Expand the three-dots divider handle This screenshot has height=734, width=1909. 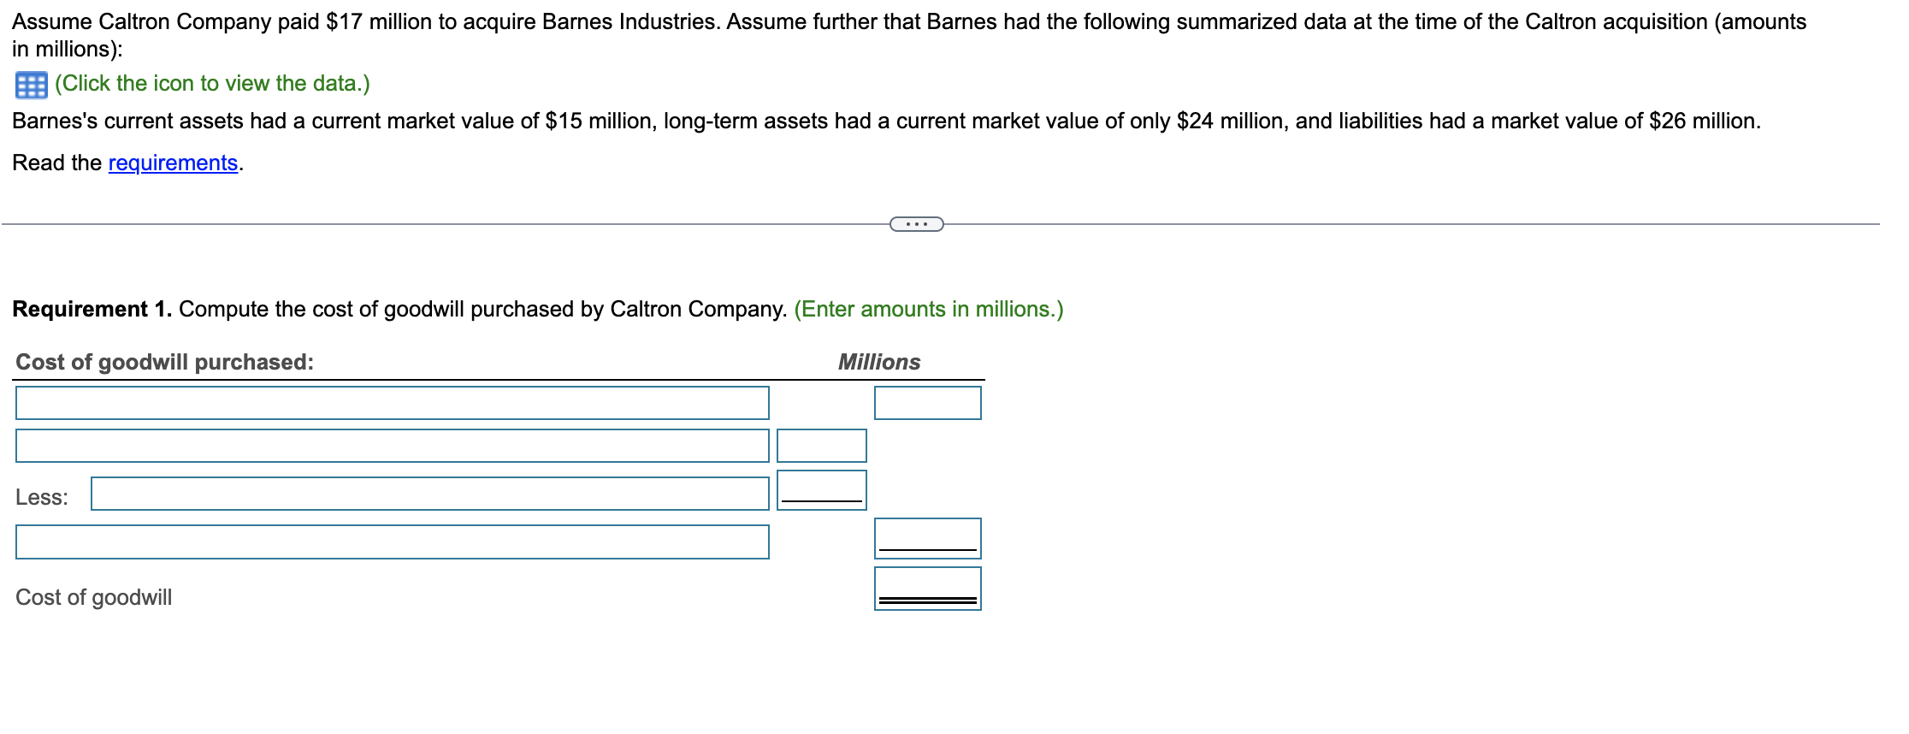click(x=916, y=224)
